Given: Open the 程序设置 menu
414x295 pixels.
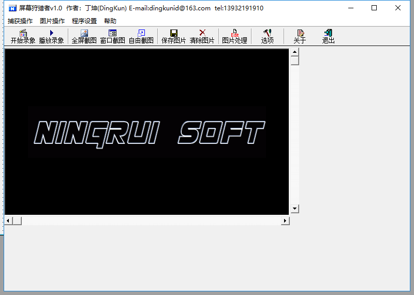Looking at the screenshot, I should tap(84, 21).
